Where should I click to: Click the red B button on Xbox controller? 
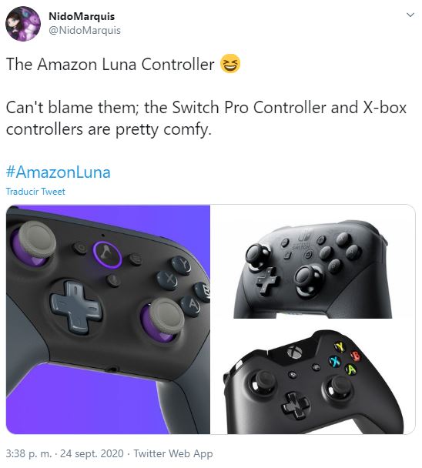click(356, 356)
